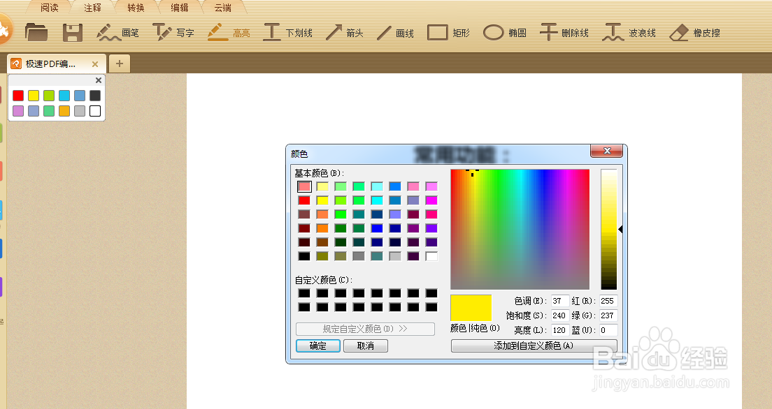Select black basic color swatch

click(304, 256)
